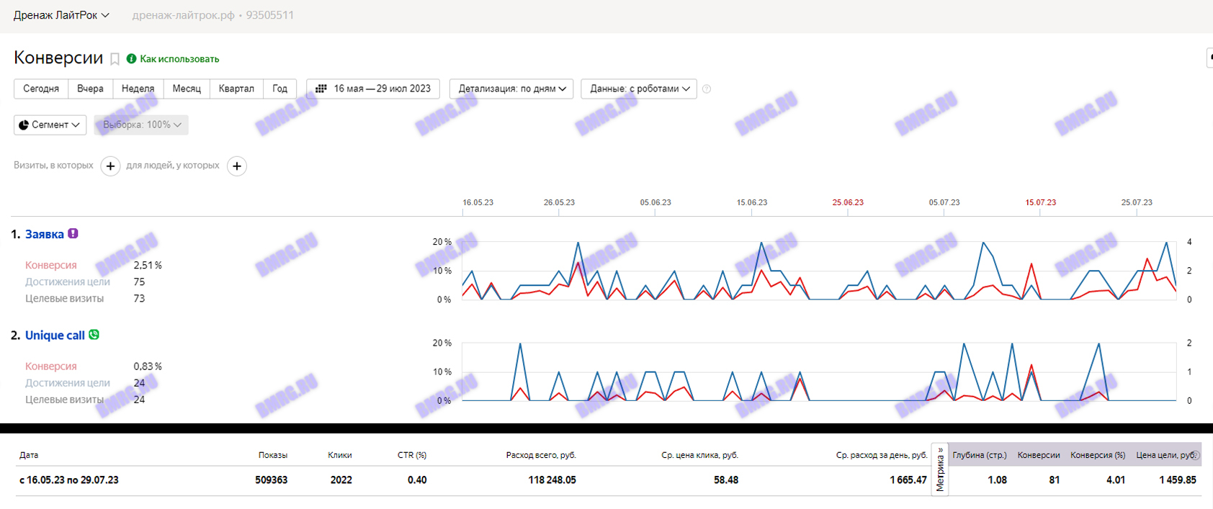Choose the Квартал period tab
This screenshot has height=509, width=1213.
click(x=236, y=89)
